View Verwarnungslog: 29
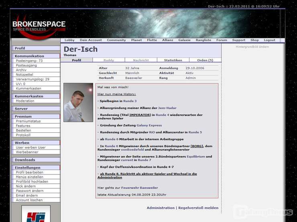297x222 pixels. 36,79
